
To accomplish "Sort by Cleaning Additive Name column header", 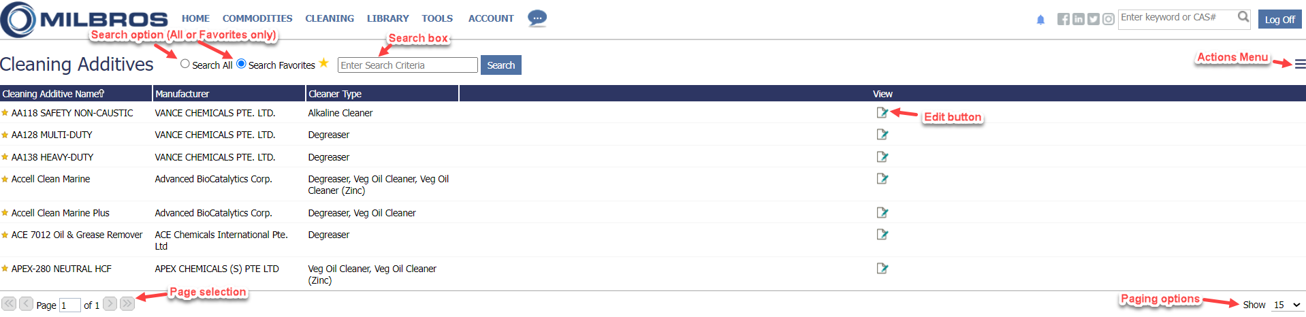I will (53, 94).
